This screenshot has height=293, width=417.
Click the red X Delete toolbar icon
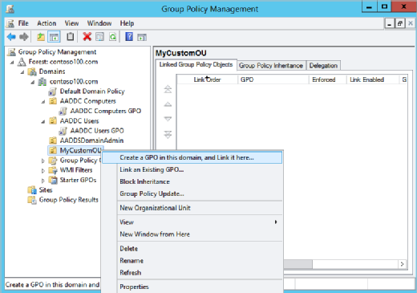(x=87, y=37)
